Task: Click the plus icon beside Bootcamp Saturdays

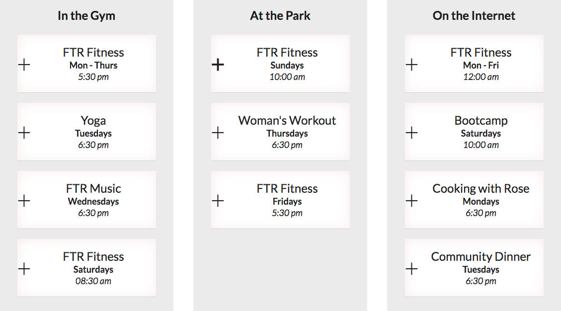Action: [x=411, y=133]
